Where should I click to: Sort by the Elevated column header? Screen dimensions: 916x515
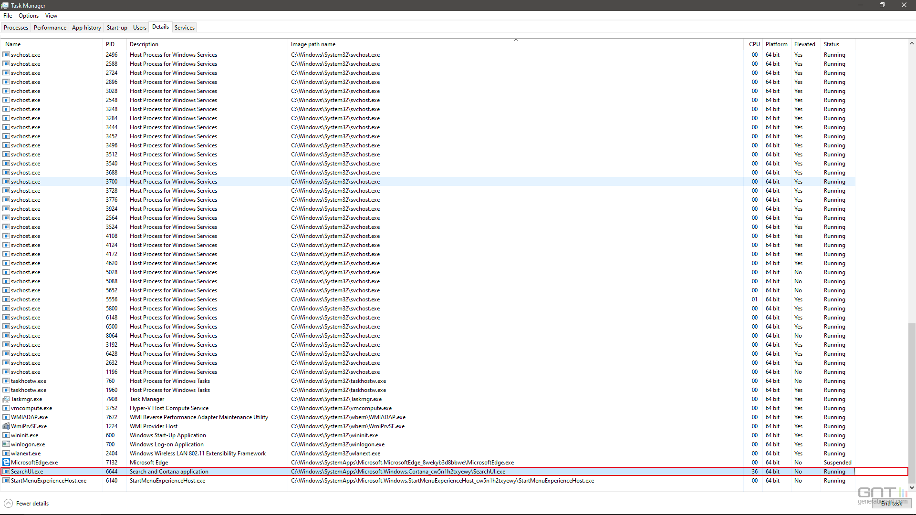coord(805,44)
